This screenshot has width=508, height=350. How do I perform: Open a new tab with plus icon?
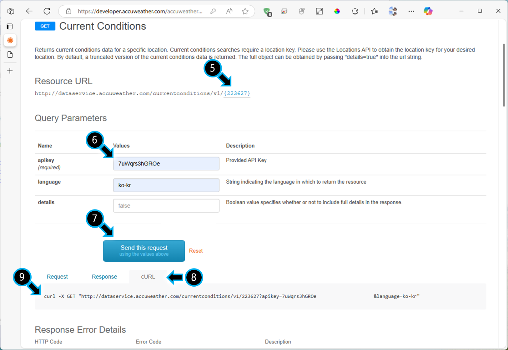click(10, 71)
